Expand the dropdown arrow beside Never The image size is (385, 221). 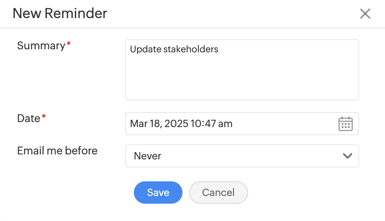347,156
